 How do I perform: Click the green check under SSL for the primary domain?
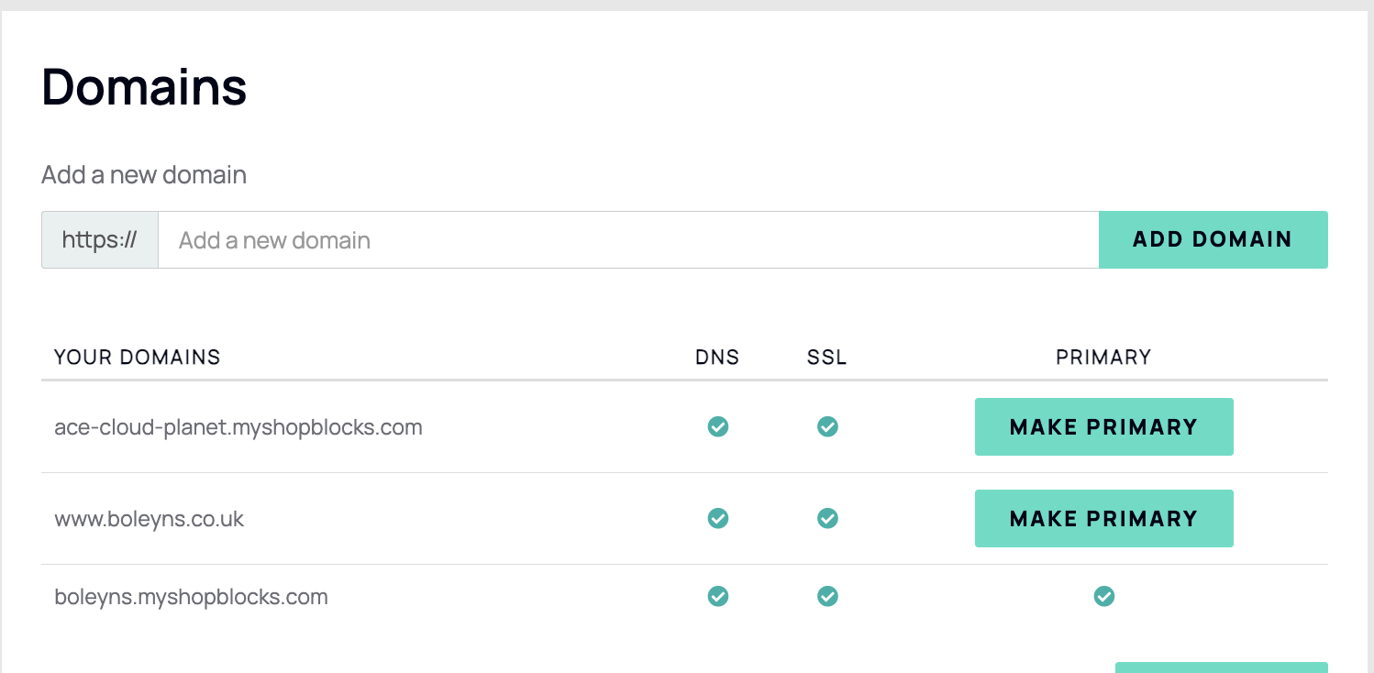click(x=827, y=596)
